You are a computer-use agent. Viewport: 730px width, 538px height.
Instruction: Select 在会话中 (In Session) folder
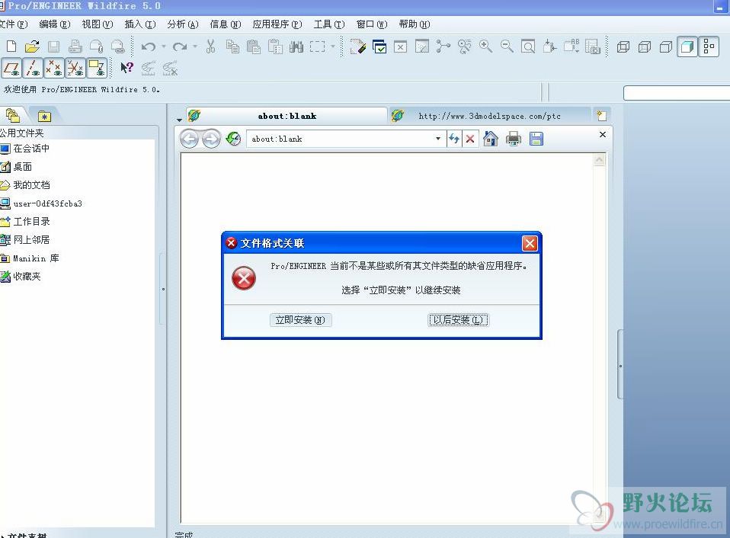[25, 149]
